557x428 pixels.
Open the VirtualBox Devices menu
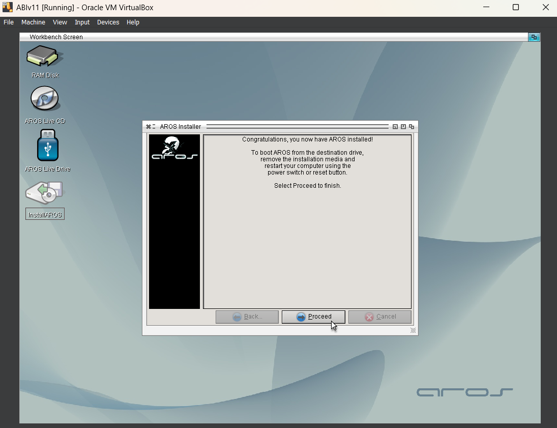point(108,22)
